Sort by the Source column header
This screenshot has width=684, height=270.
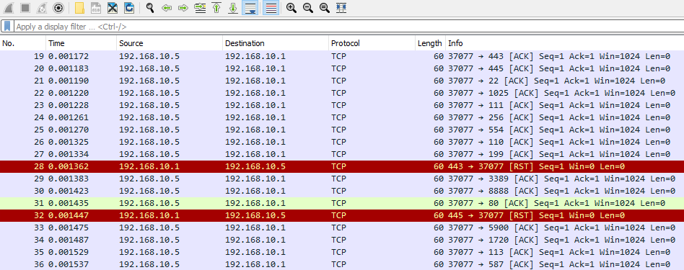[170, 43]
